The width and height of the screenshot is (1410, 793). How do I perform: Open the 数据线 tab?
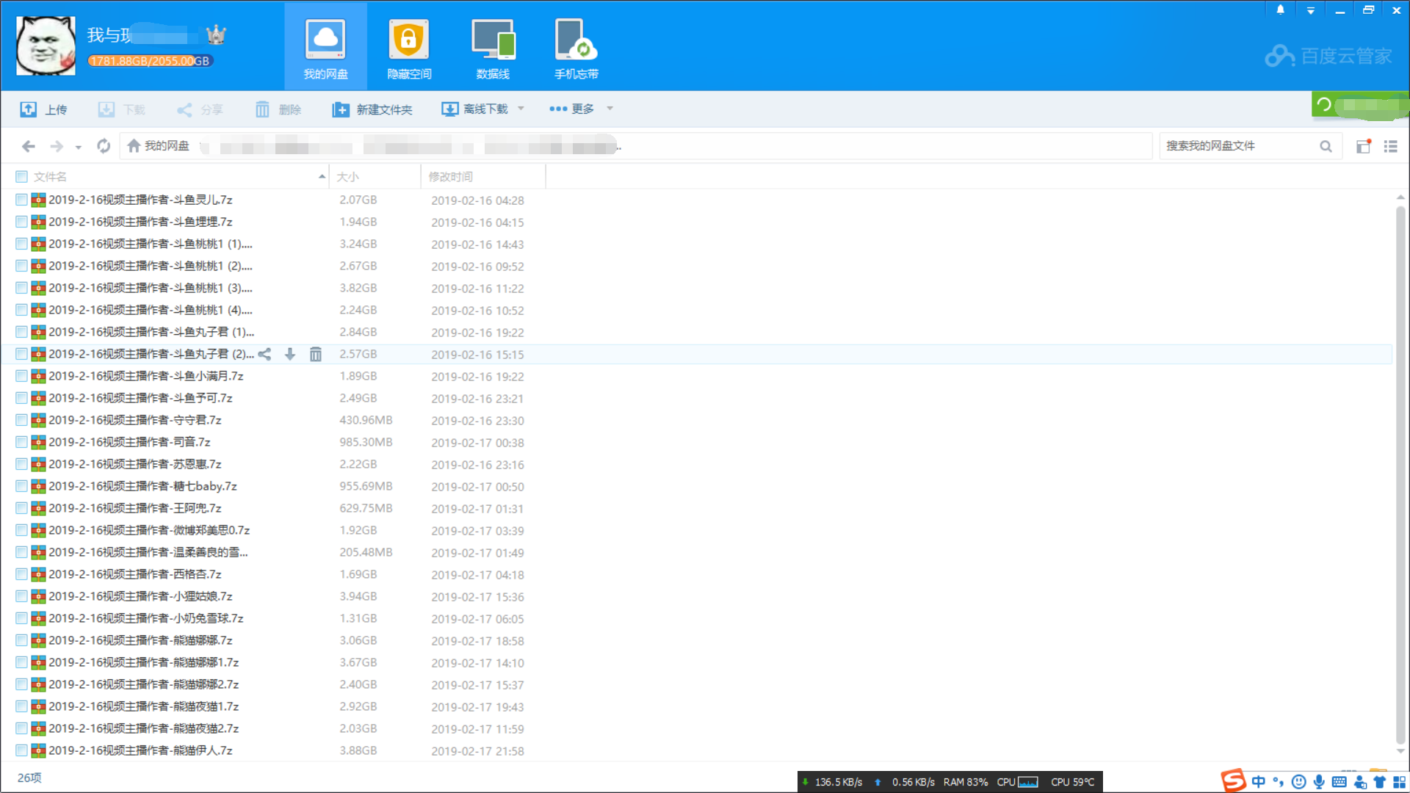point(493,48)
